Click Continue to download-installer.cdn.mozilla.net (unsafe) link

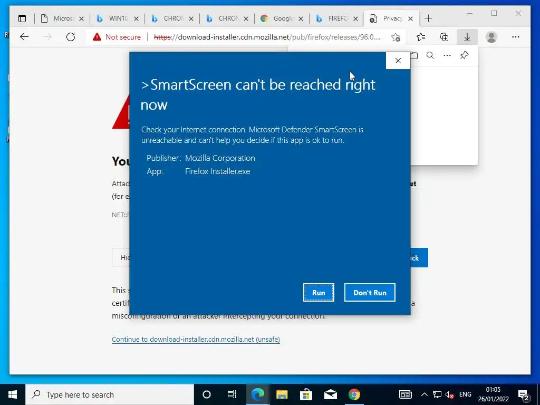pos(196,339)
